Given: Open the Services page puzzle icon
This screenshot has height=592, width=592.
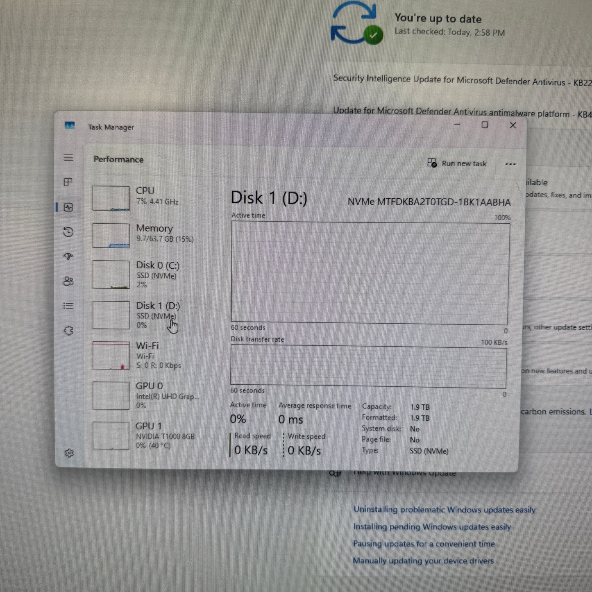Looking at the screenshot, I should [x=69, y=330].
